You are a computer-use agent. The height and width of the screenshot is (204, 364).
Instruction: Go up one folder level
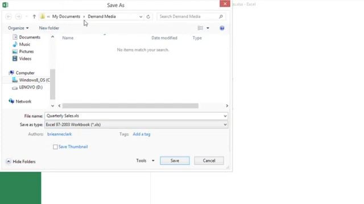pyautogui.click(x=34, y=16)
